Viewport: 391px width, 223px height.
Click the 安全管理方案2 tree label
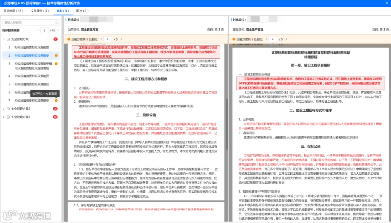coord(21,109)
